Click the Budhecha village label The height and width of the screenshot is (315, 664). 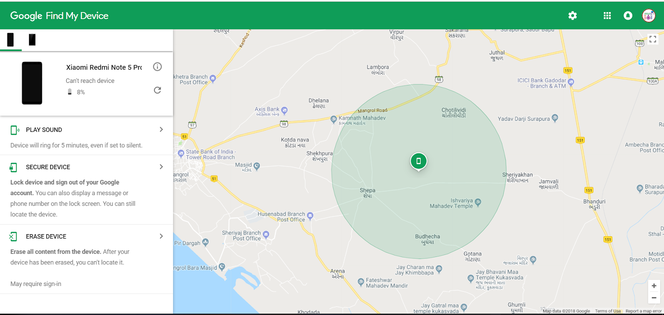(427, 239)
